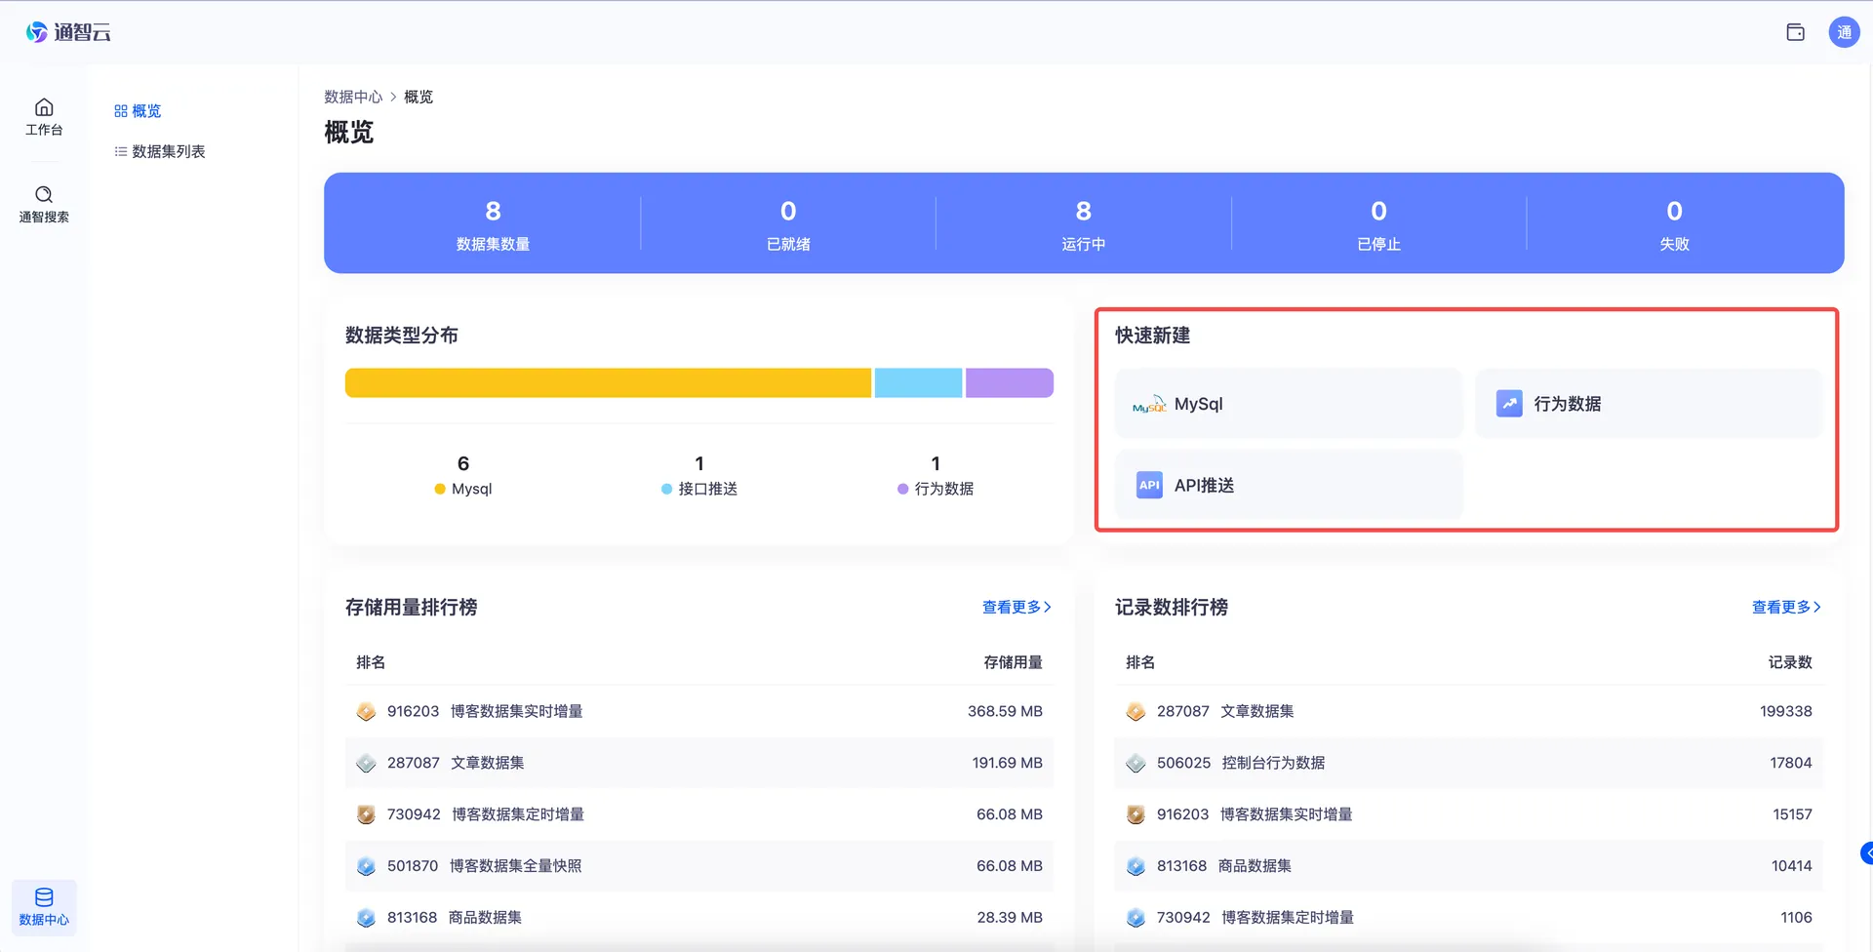
Task: Click the 行为数据 chart icon
Action: 1509,404
